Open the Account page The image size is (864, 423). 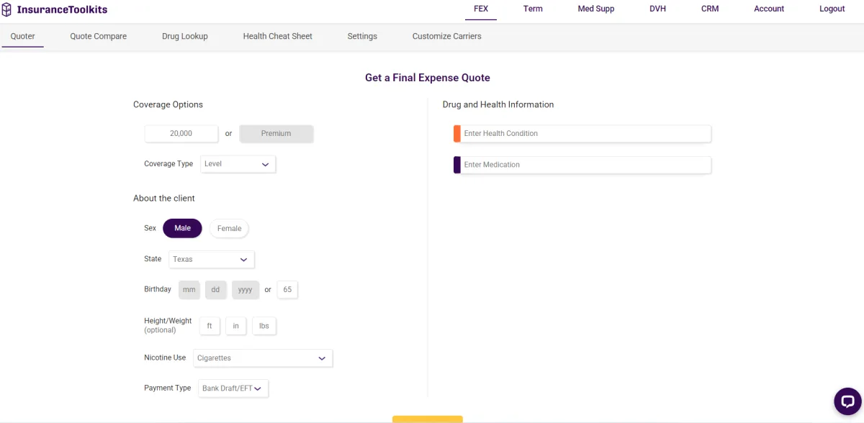[769, 9]
